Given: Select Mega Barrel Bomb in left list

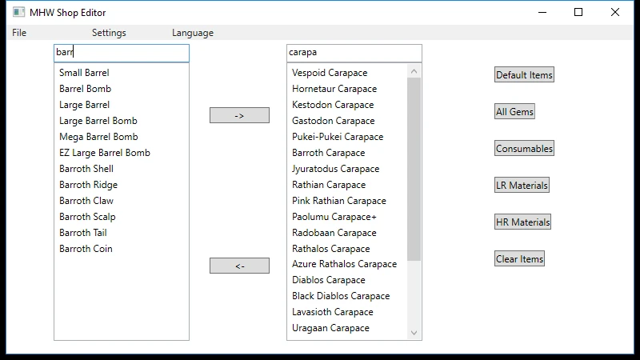Looking at the screenshot, I should (98, 137).
